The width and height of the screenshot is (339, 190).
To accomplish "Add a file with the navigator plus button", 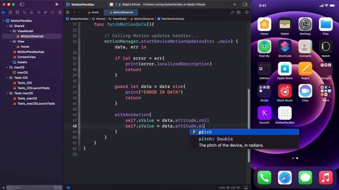I will click(x=3, y=188).
